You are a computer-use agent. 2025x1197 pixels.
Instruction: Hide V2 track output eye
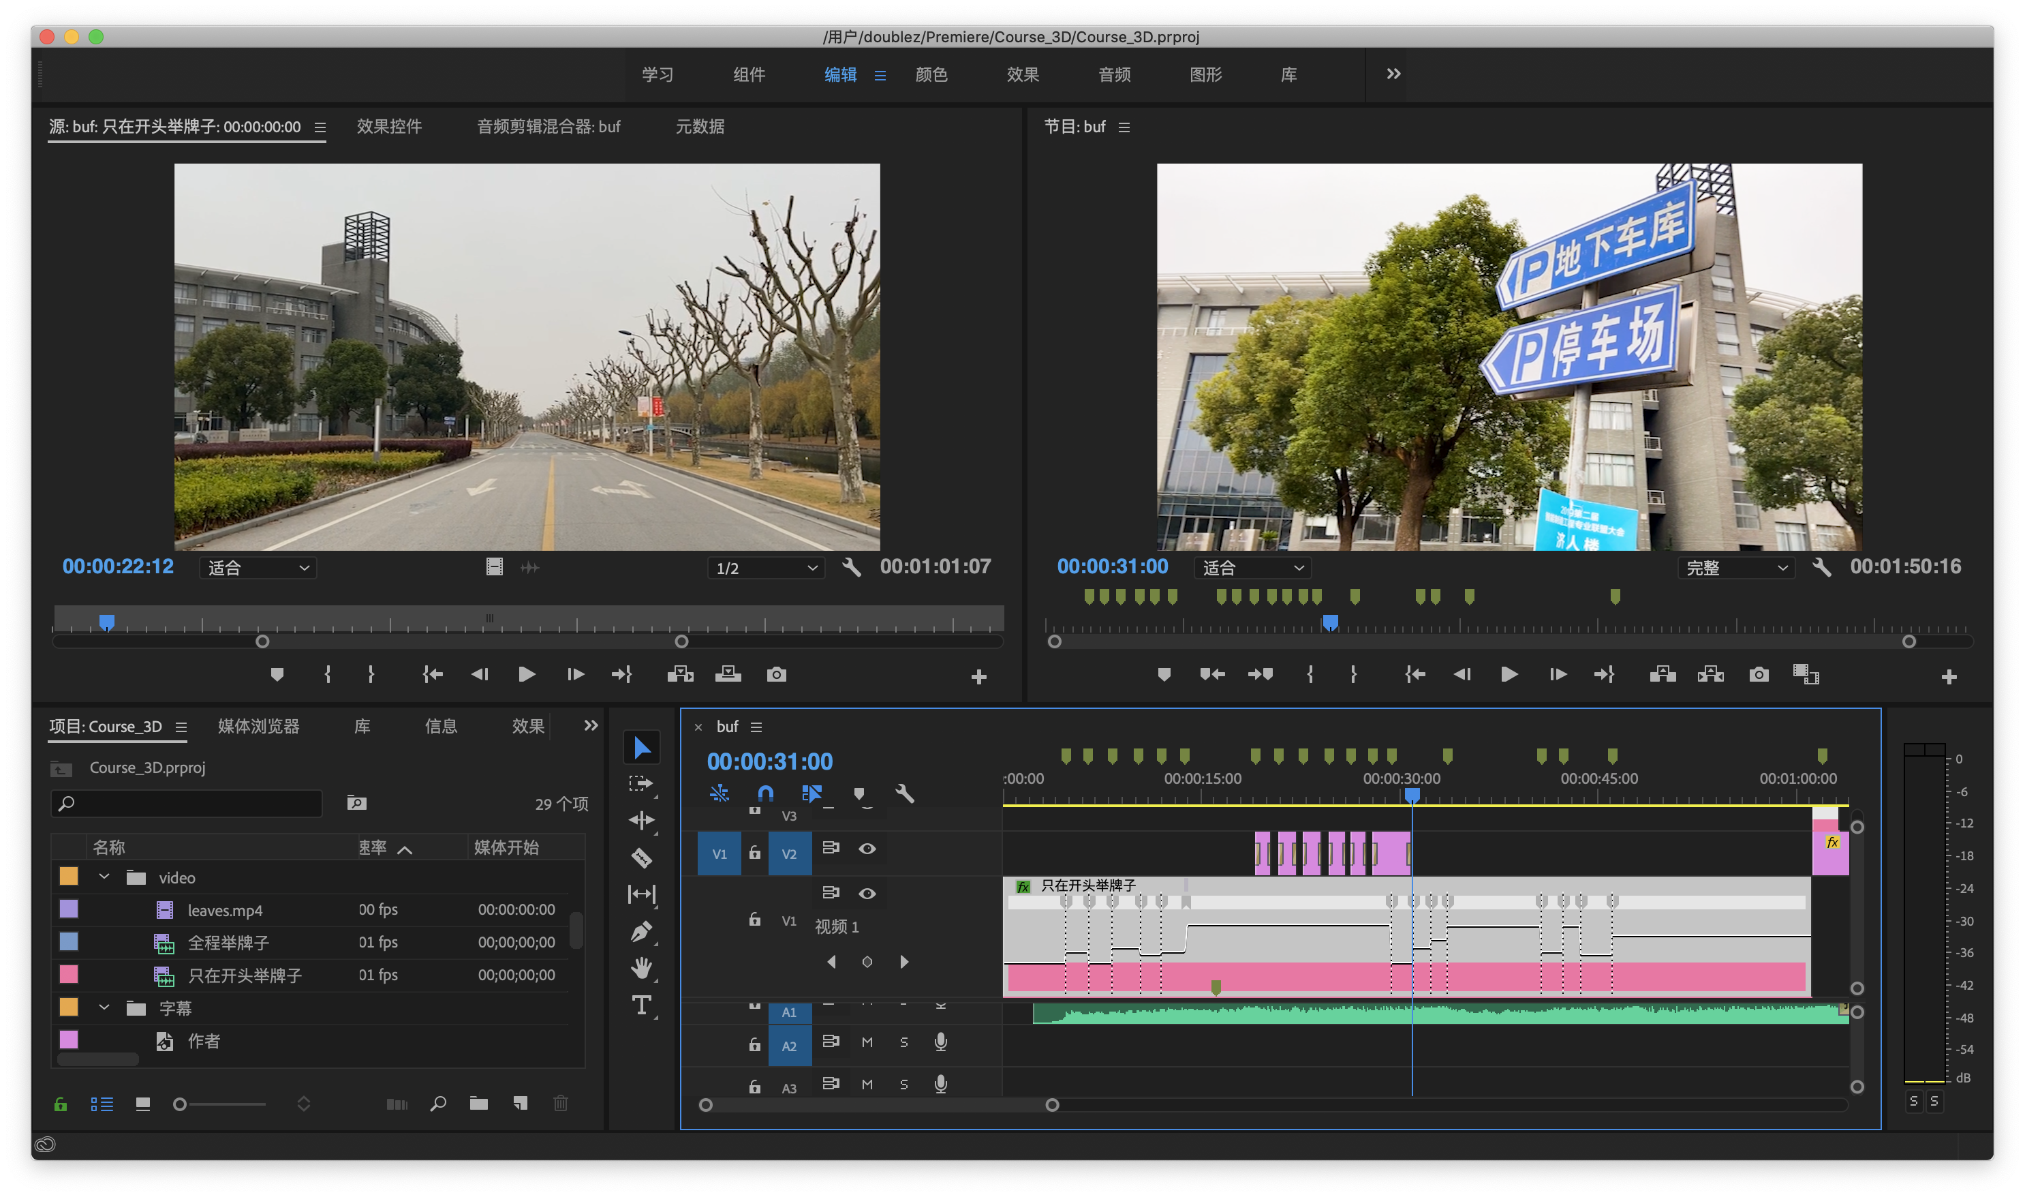pyautogui.click(x=867, y=849)
